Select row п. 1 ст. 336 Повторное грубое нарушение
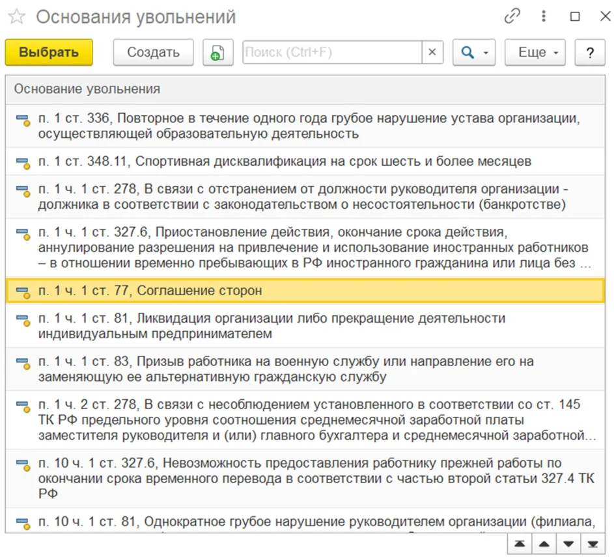This screenshot has width=614, height=558. point(305,126)
